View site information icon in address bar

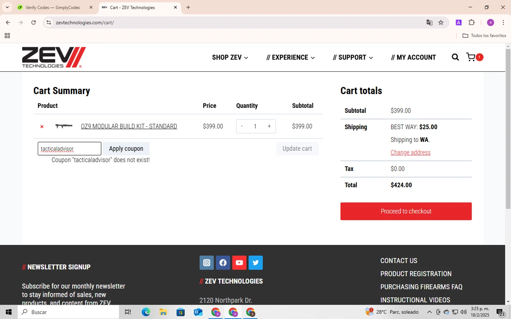(49, 22)
